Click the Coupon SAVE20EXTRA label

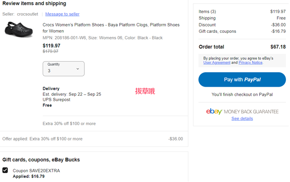click(x=36, y=171)
